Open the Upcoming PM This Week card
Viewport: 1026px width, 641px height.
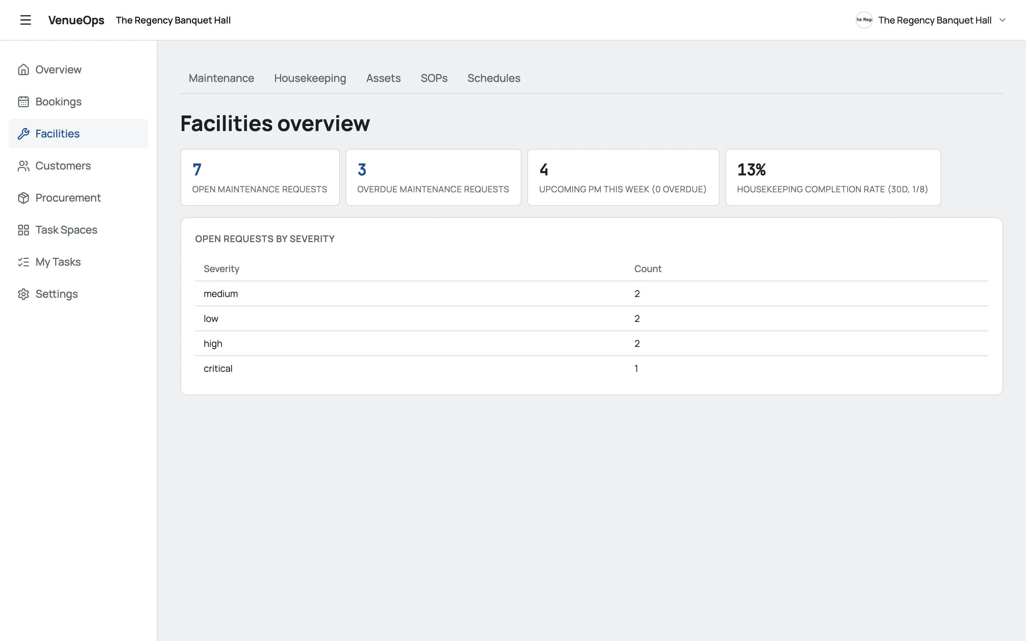tap(623, 177)
